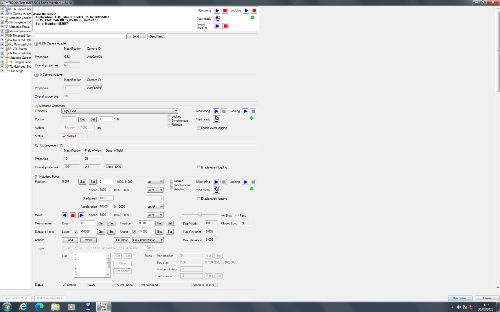Click the Slow/Fast speed slider handle
Viewport: 500px width, 312px height.
point(200,215)
